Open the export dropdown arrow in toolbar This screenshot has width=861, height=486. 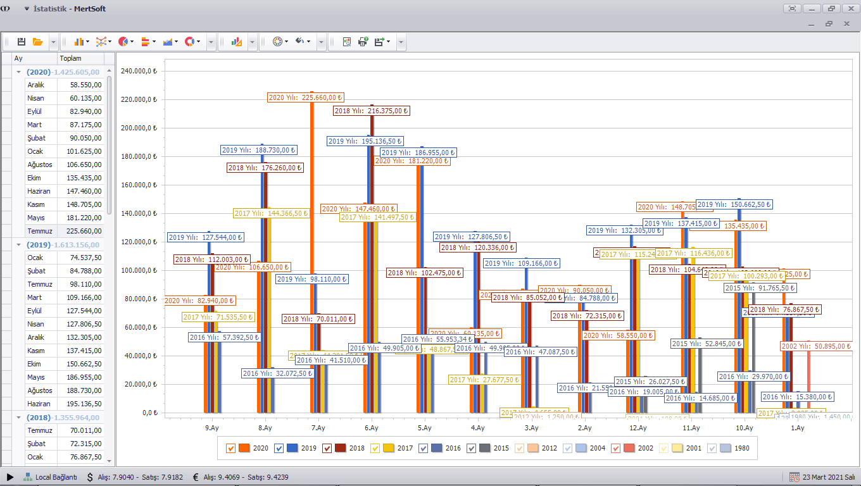(388, 42)
